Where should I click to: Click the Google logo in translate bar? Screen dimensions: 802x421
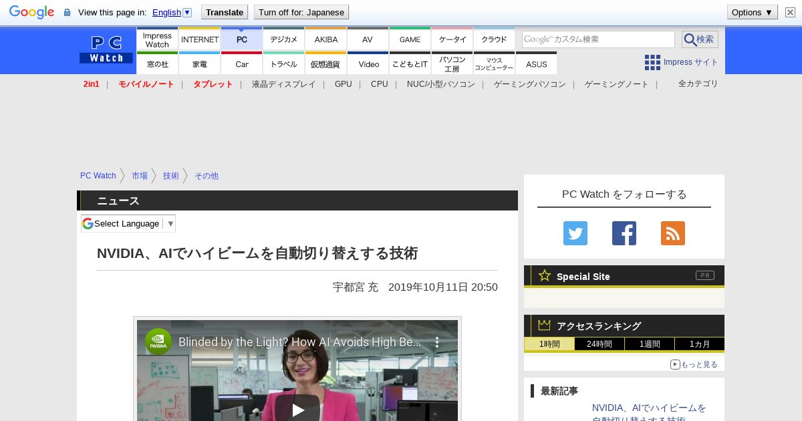point(31,12)
